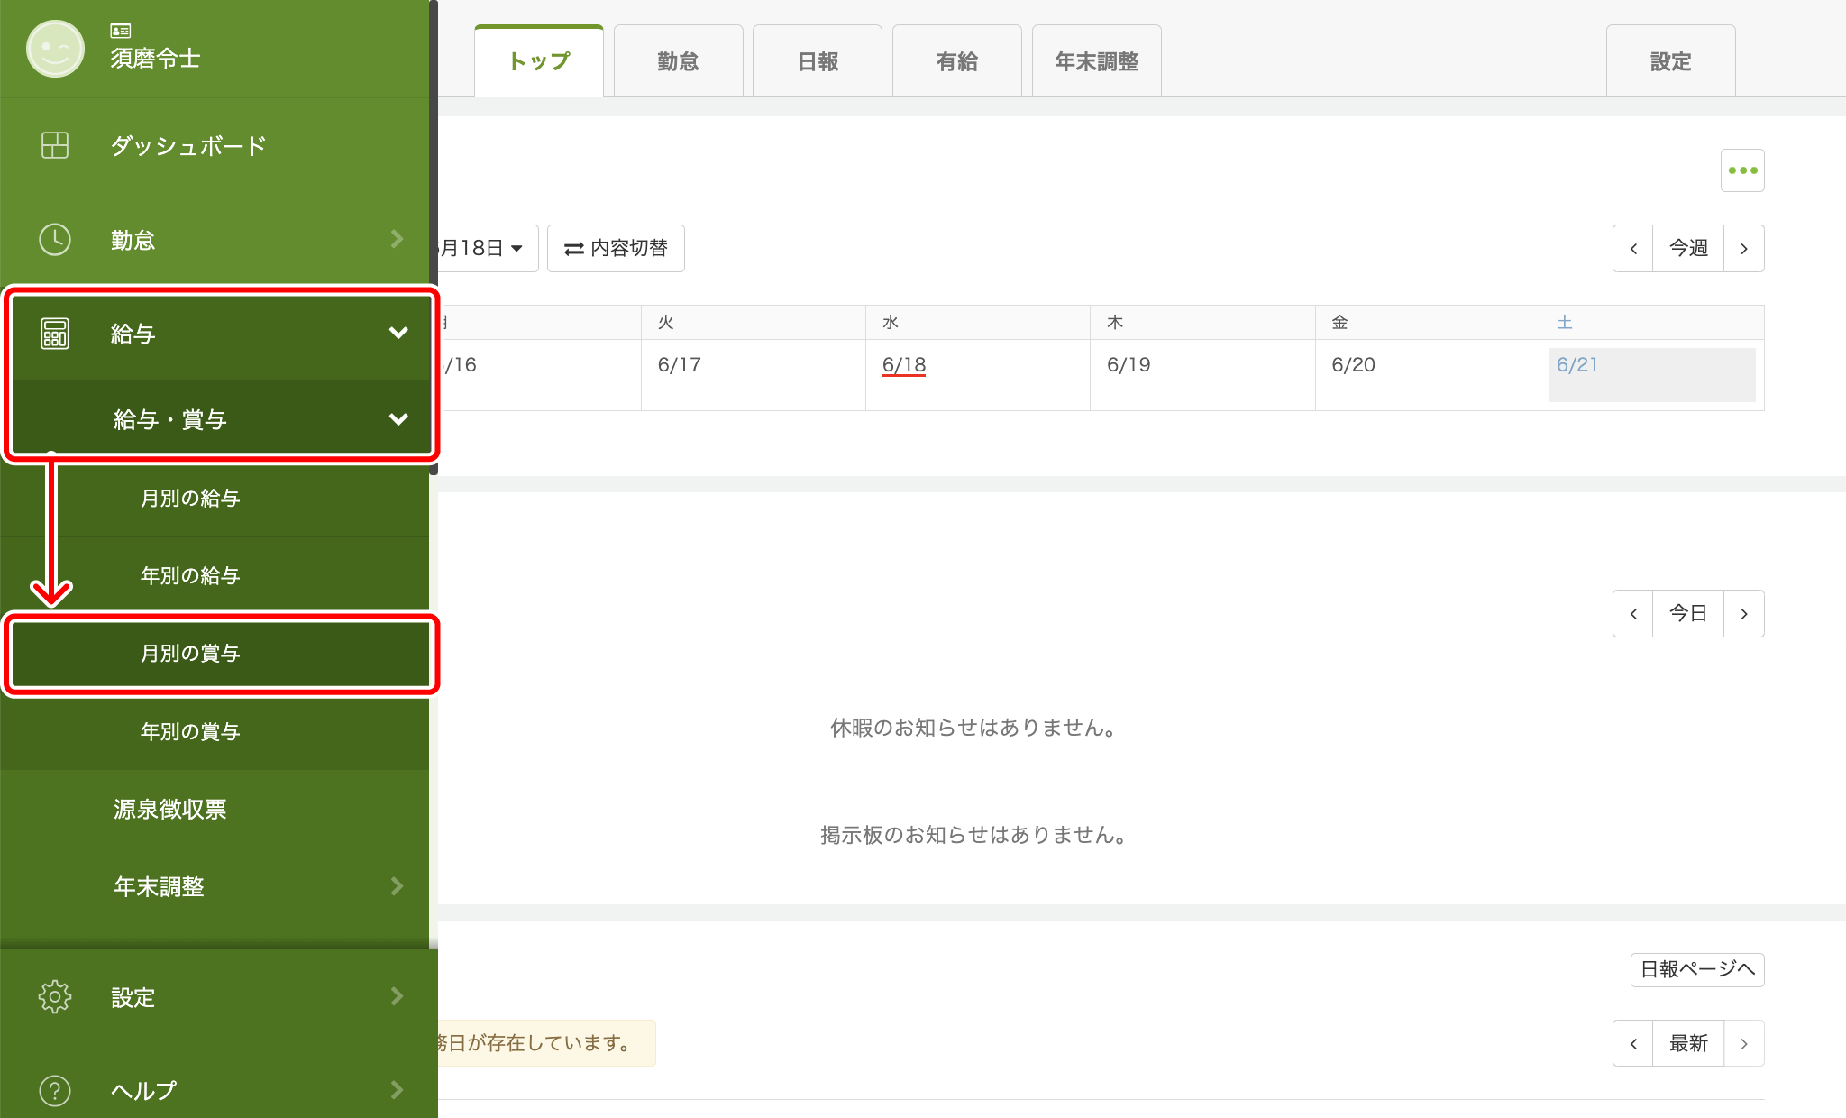Screen dimensions: 1846x1118
Task: Go to the previous day arrow beside 今日
Action: click(1633, 613)
